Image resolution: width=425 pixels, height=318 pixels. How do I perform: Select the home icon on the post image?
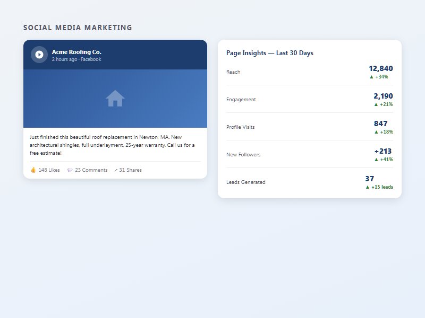click(116, 98)
